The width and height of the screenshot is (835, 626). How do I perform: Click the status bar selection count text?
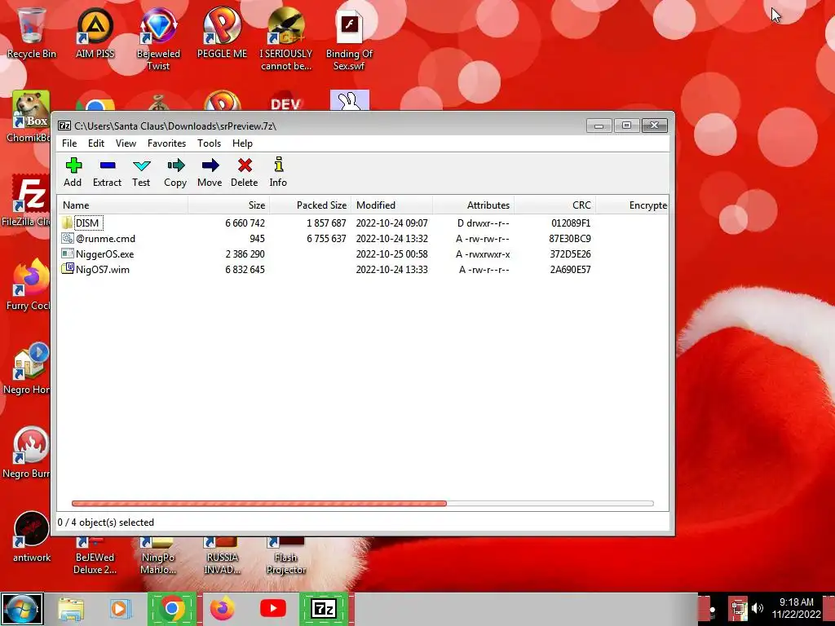point(105,522)
